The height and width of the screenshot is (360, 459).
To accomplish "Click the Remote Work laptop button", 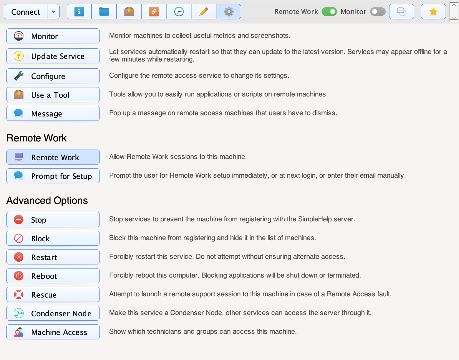I will pos(53,157).
